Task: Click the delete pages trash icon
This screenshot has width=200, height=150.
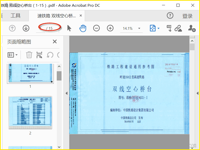Action: point(29,55)
